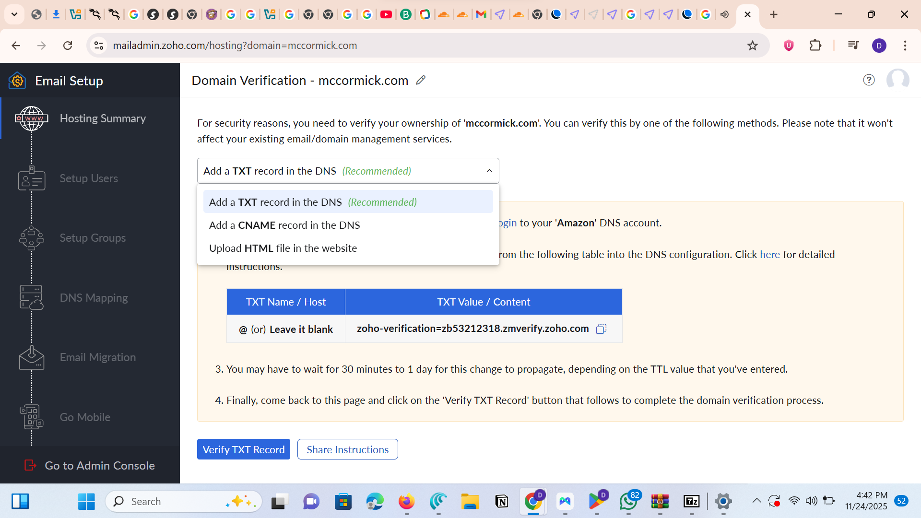Open the browser extensions puzzle icon
921x518 pixels.
click(815, 46)
